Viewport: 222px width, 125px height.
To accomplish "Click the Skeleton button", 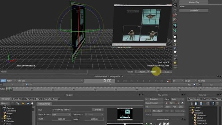I will click(194, 10).
